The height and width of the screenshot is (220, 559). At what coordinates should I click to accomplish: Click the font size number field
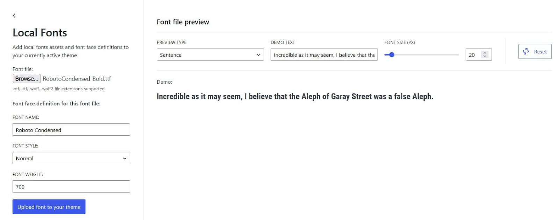[479, 55]
